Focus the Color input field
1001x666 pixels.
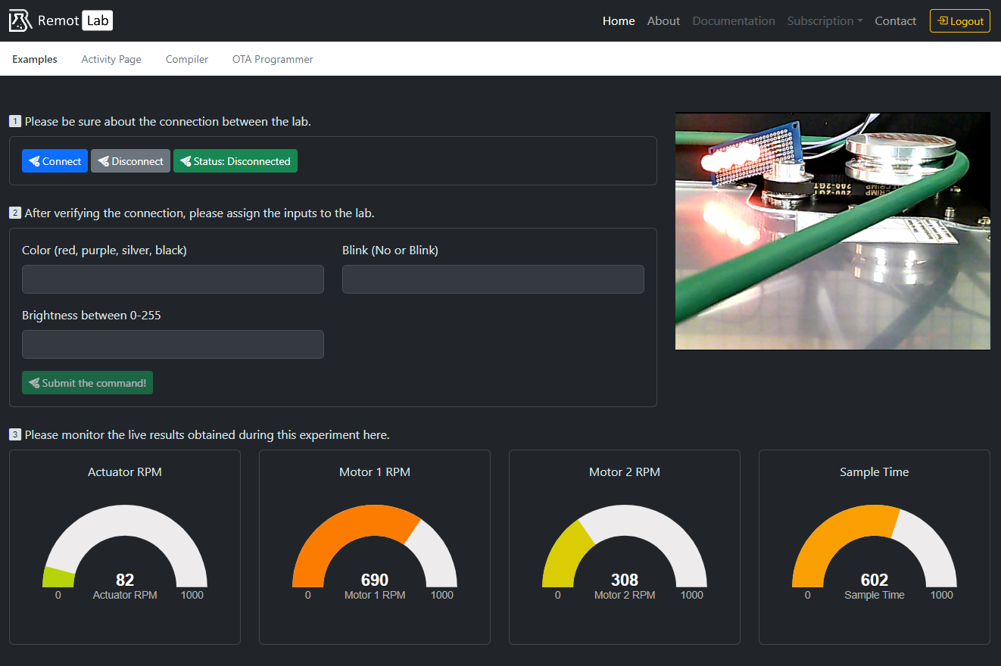[x=173, y=279]
